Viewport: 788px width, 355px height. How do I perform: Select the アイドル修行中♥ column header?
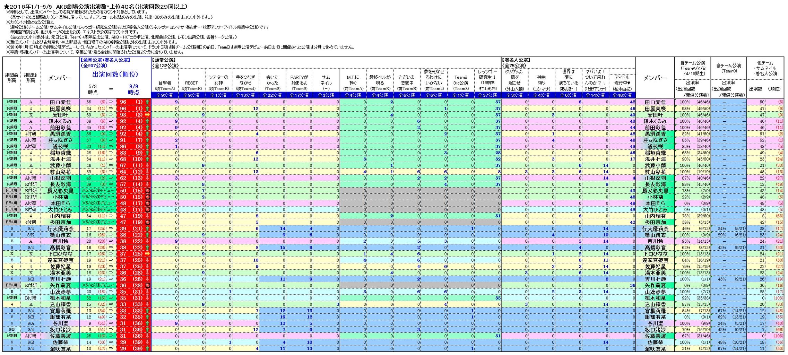click(x=622, y=83)
